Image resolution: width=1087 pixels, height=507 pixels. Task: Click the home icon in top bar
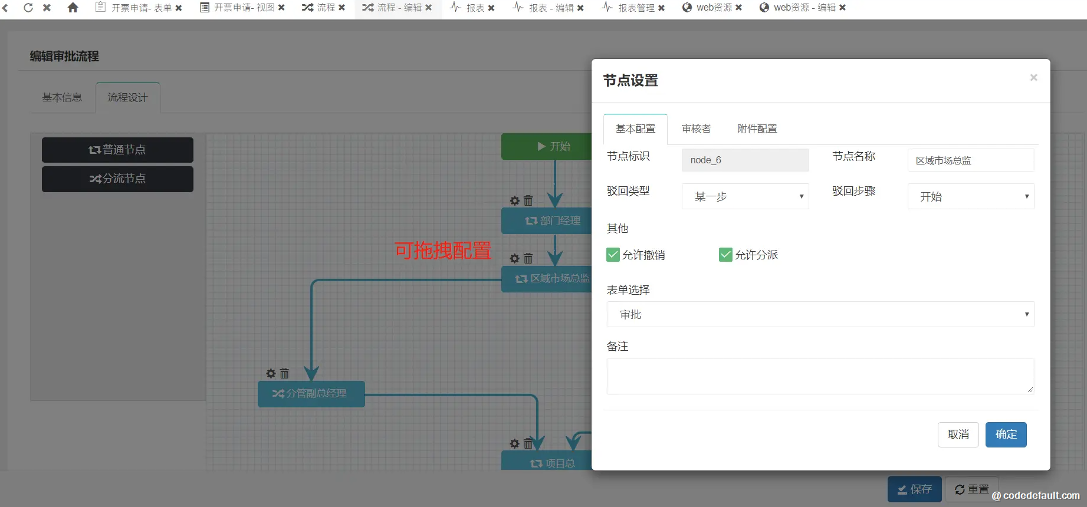pyautogui.click(x=73, y=8)
